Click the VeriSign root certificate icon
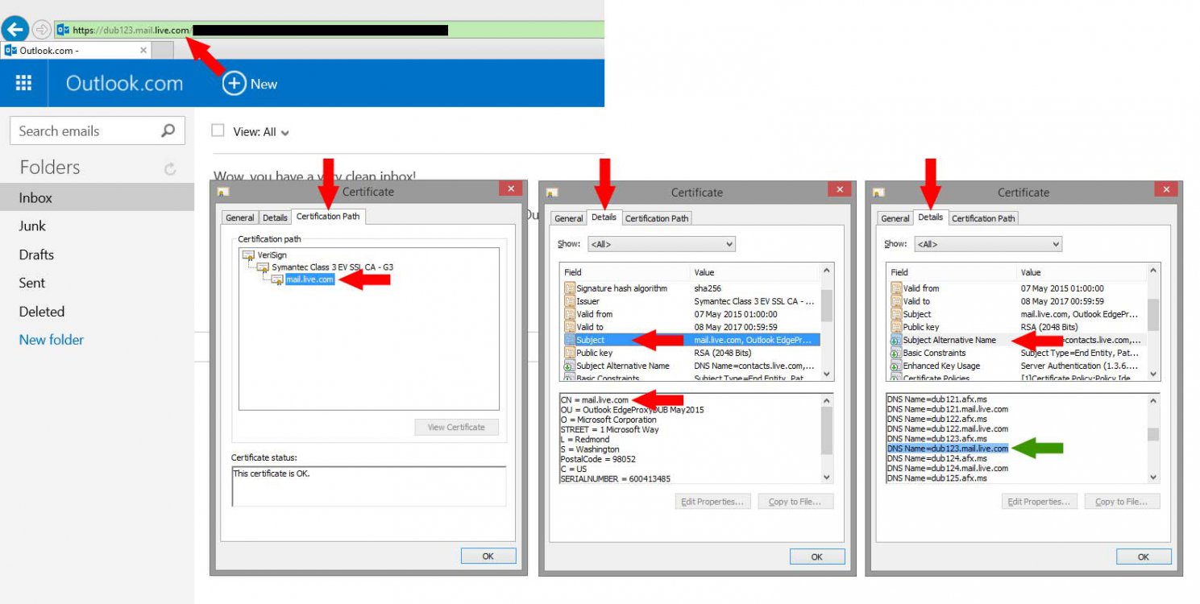Viewport: 1200px width, 604px height. tap(249, 254)
